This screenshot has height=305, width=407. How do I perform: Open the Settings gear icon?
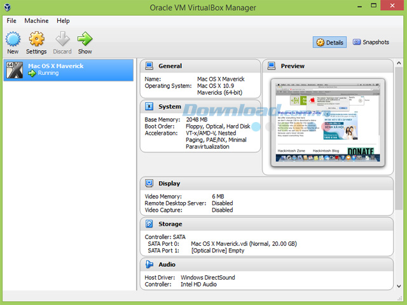point(37,39)
